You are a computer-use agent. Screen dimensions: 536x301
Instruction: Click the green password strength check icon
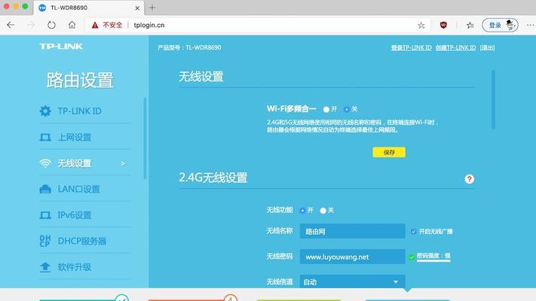412,257
